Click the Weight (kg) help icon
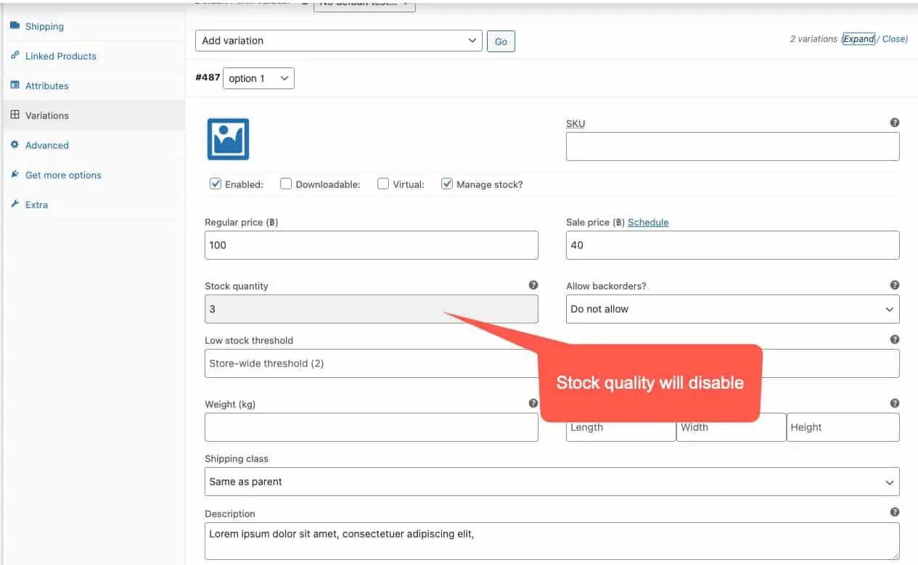 click(533, 403)
